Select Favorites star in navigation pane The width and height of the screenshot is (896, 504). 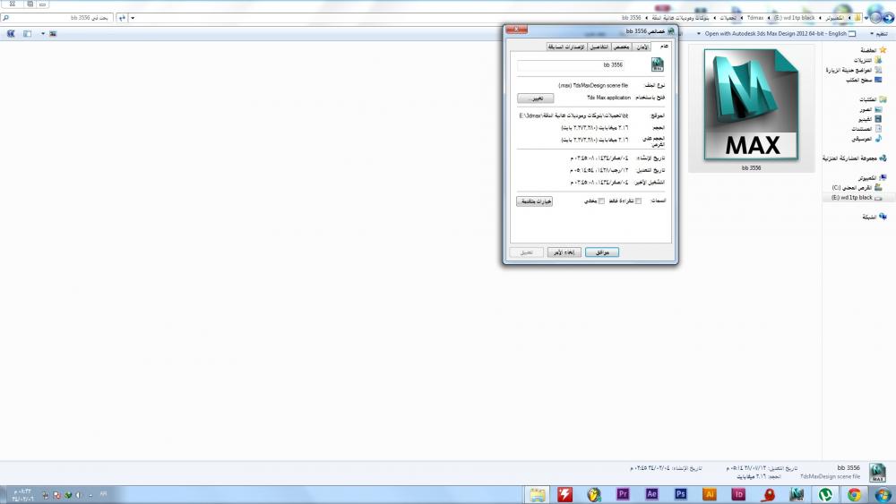point(883,50)
